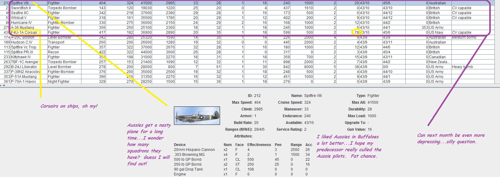Click the Range column header in devices
Image resolution: width=500 pixels, height=177 pixels.
296,145
